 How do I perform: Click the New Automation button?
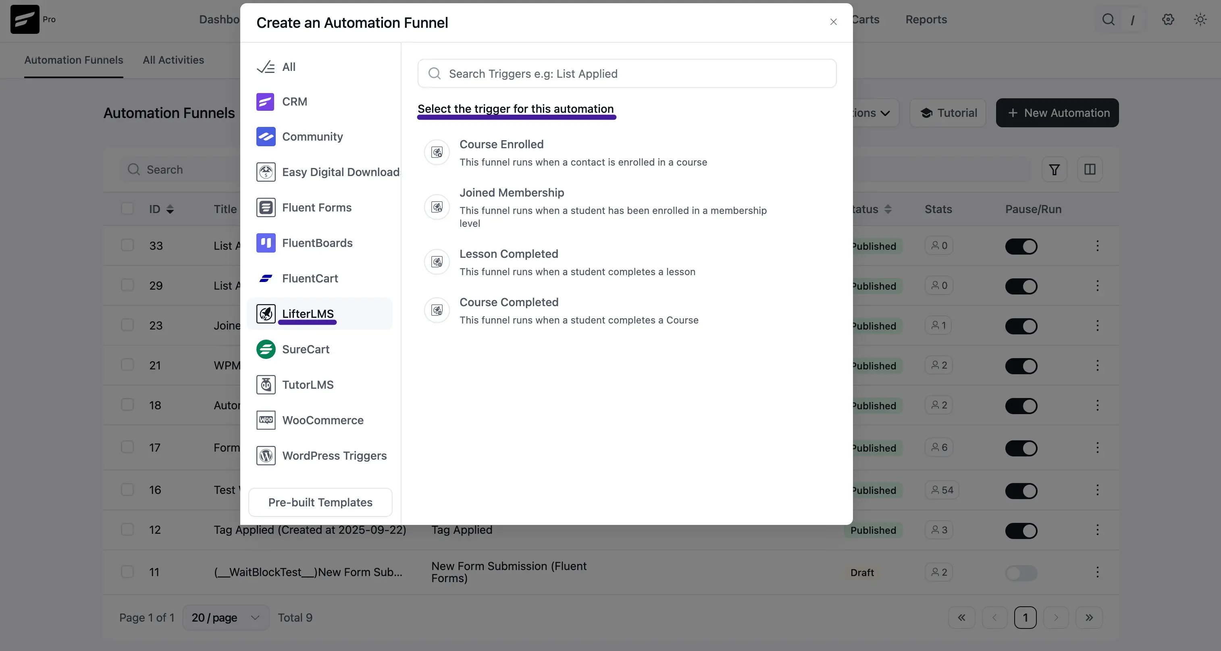tap(1057, 113)
